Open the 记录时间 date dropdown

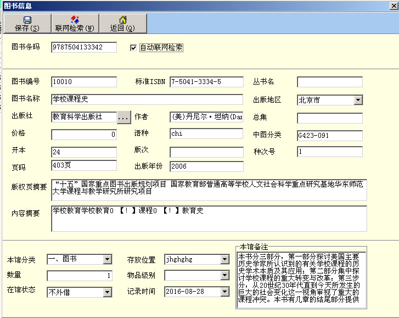224,292
